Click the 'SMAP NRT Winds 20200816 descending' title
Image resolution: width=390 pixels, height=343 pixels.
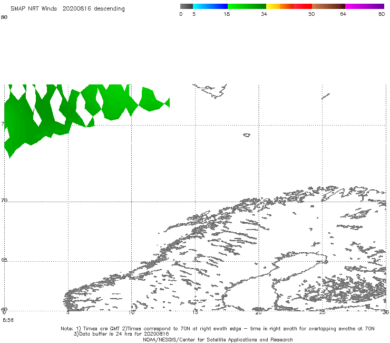[x=67, y=9]
